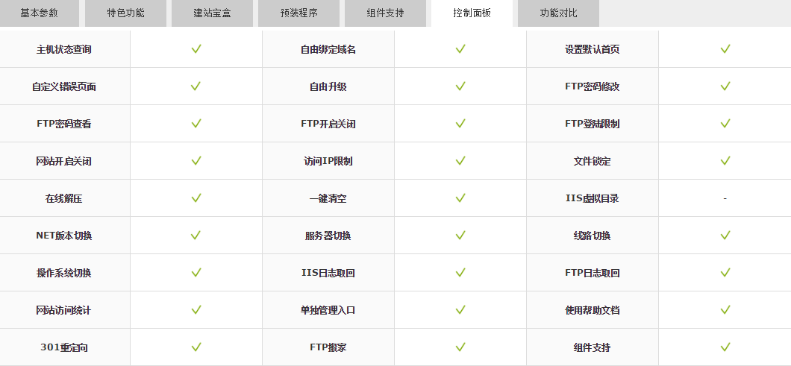Select the 建站宝盒 tab
The width and height of the screenshot is (791, 366).
point(212,13)
